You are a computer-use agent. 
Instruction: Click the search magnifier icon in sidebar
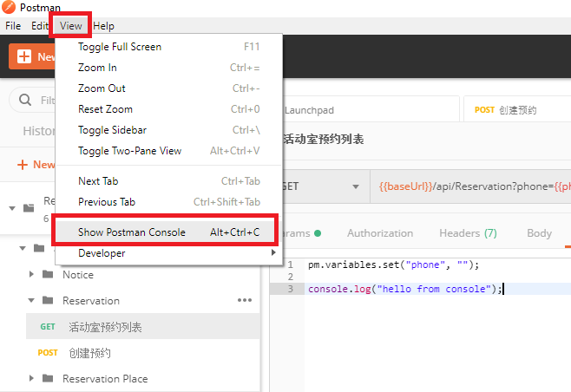25,100
